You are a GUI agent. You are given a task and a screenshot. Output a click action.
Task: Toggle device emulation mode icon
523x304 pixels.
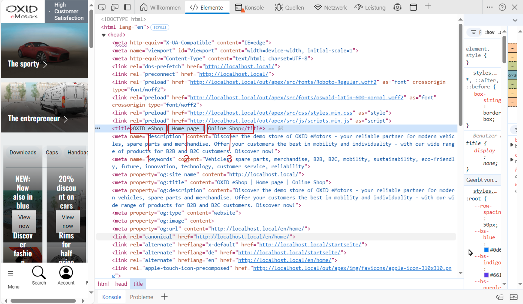[115, 7]
